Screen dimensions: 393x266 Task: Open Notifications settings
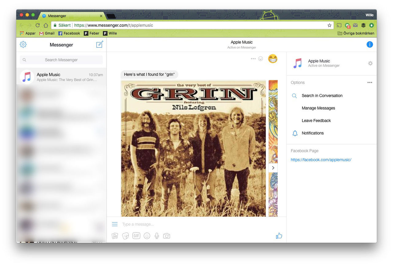point(313,133)
